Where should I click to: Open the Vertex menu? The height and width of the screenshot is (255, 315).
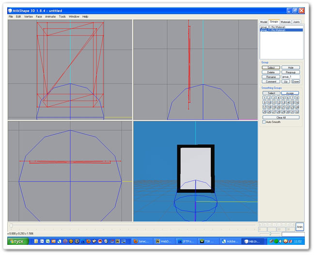(29, 16)
